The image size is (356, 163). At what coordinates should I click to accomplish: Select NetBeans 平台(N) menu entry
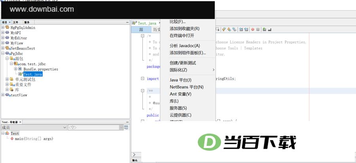coord(188,87)
